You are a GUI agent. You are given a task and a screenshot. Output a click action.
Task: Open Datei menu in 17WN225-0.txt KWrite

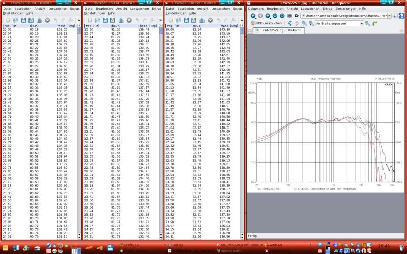[x=7, y=9]
